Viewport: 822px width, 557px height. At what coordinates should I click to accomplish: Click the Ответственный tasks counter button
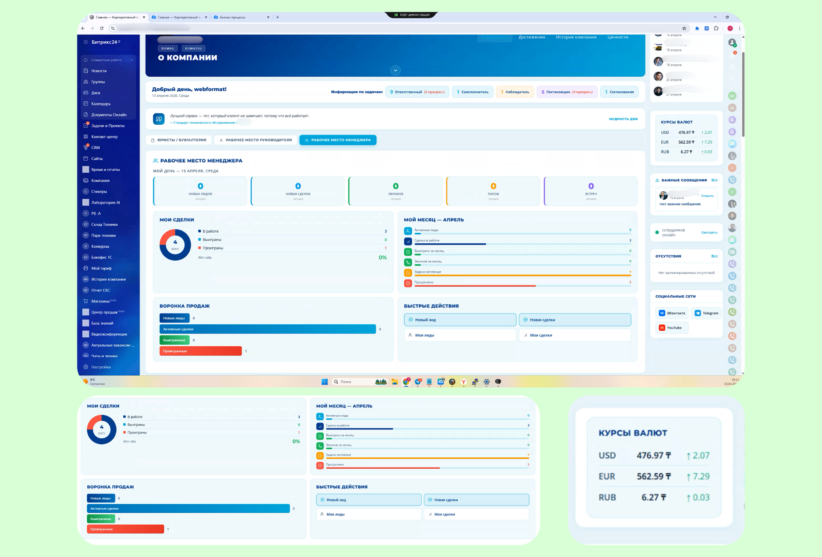417,92
